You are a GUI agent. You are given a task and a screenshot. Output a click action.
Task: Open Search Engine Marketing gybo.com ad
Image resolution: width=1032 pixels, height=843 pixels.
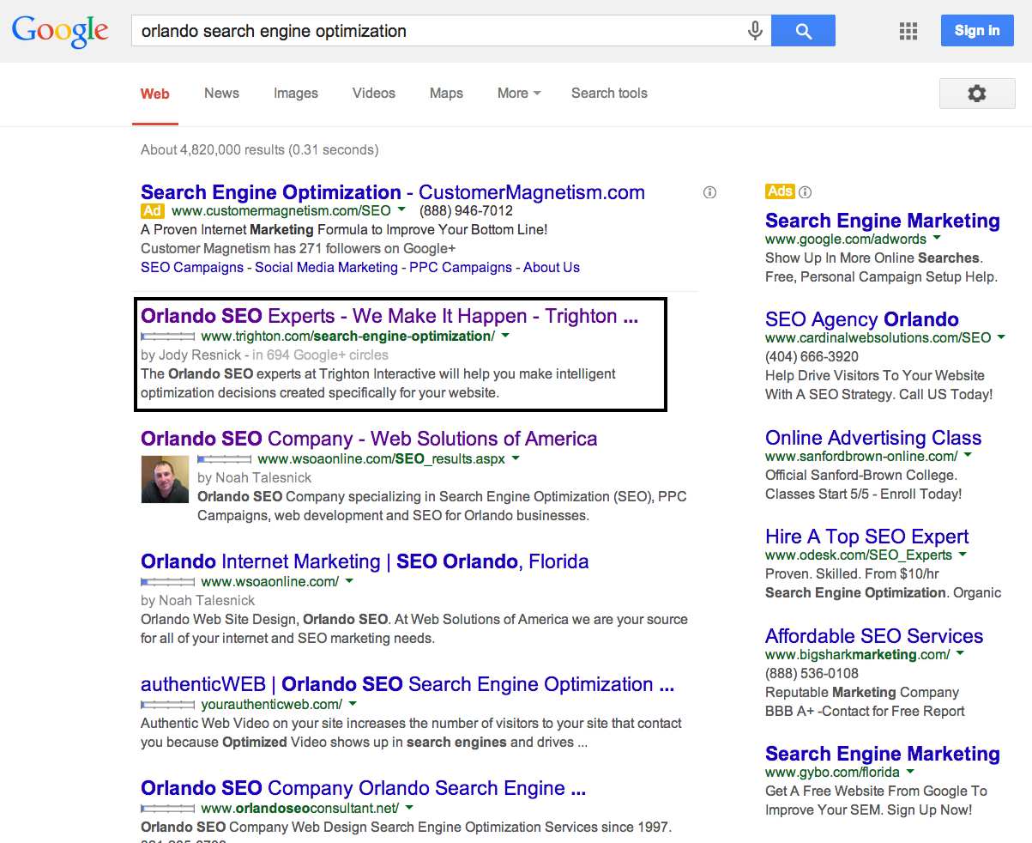pyautogui.click(x=883, y=754)
